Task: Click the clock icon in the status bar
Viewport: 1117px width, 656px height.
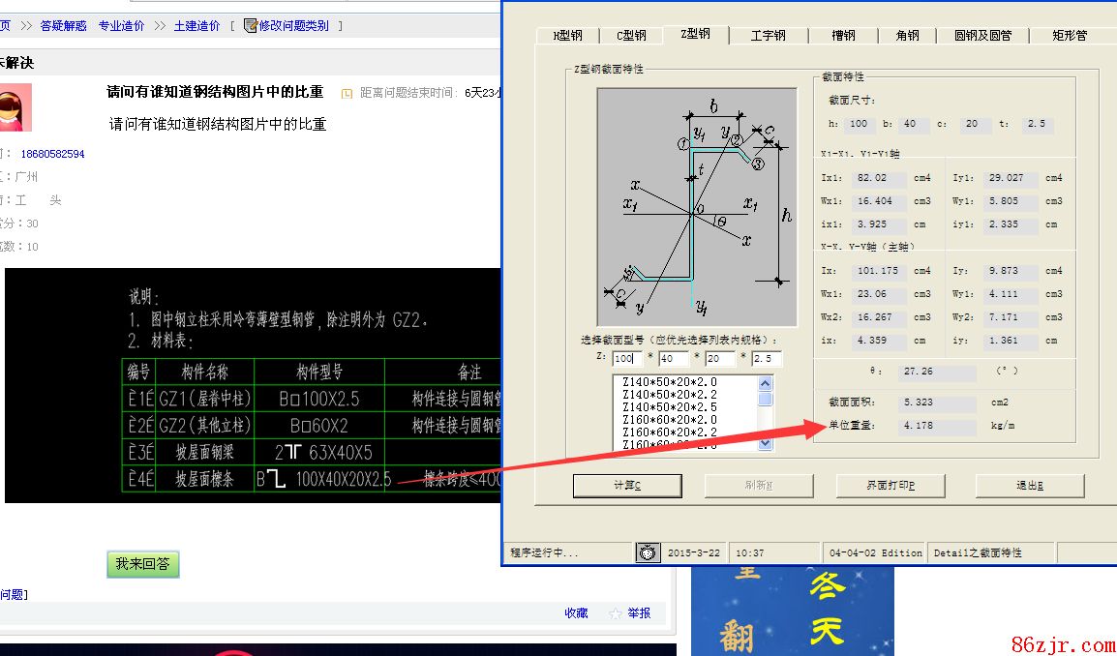Action: [x=648, y=552]
